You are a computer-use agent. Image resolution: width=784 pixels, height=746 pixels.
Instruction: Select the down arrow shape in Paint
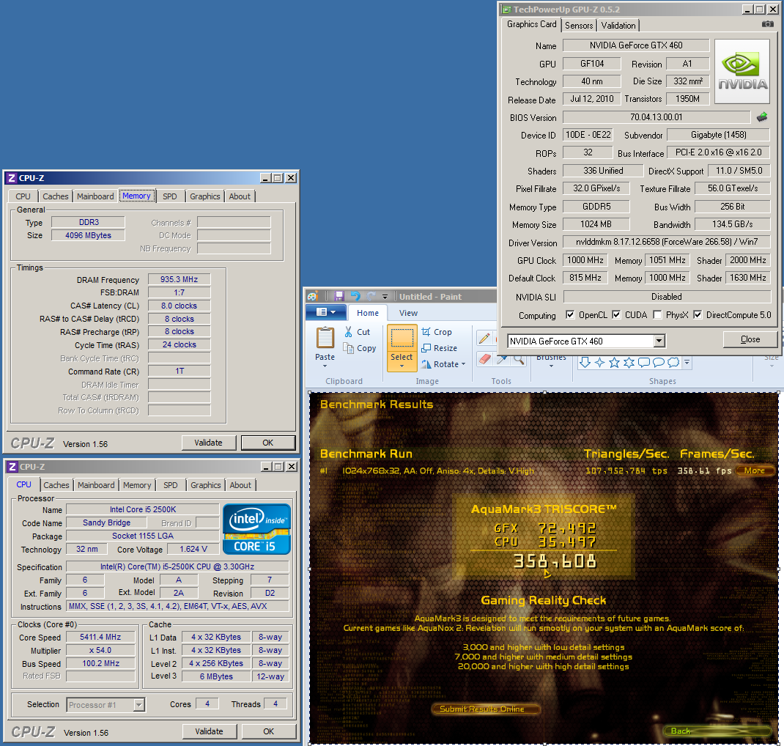pos(585,363)
